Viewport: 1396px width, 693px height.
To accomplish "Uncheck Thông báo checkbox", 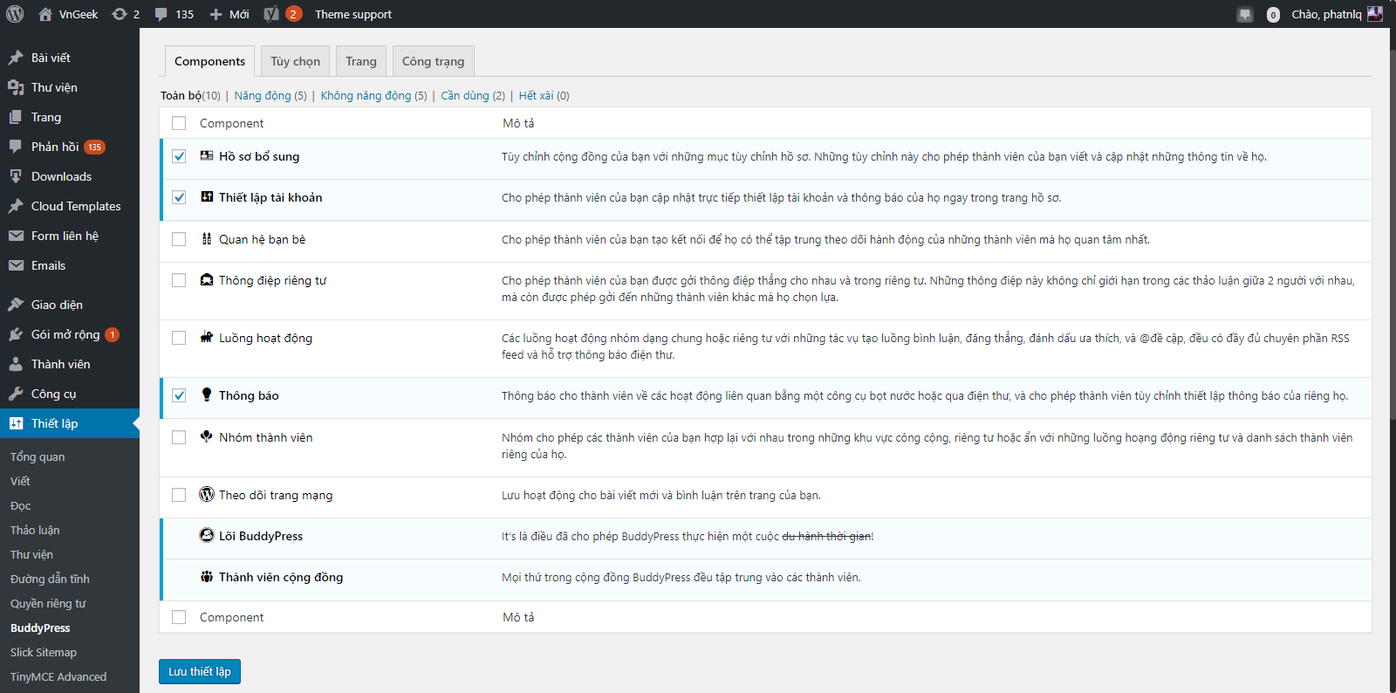I will coord(179,395).
